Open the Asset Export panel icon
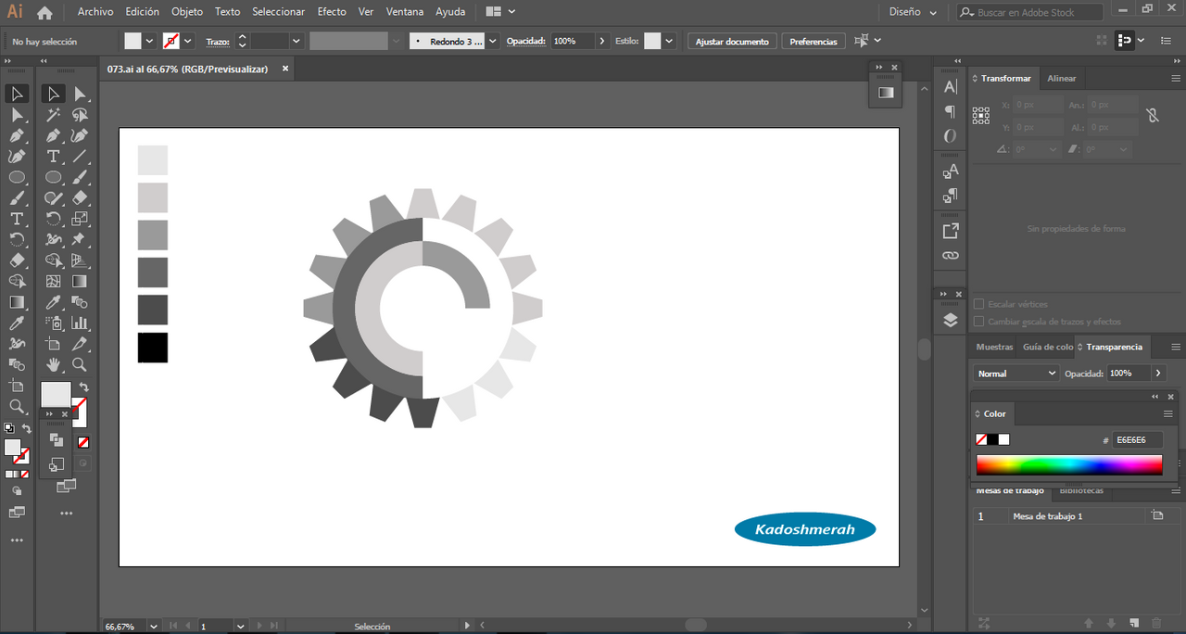 pyautogui.click(x=950, y=231)
